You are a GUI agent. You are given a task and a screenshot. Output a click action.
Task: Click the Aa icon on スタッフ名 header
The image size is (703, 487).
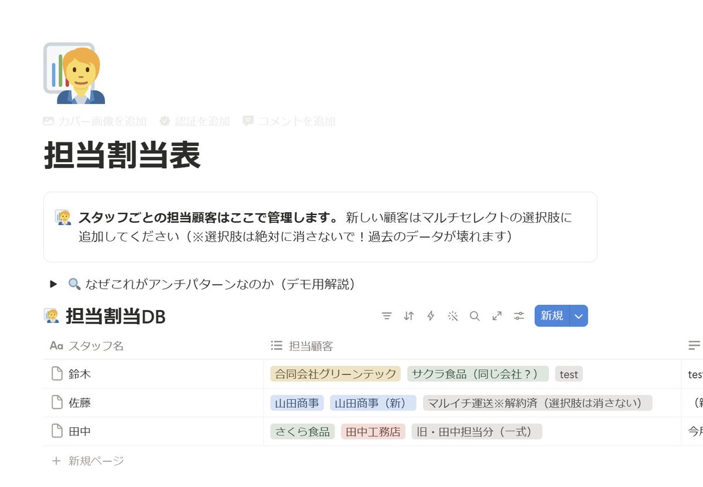(56, 346)
